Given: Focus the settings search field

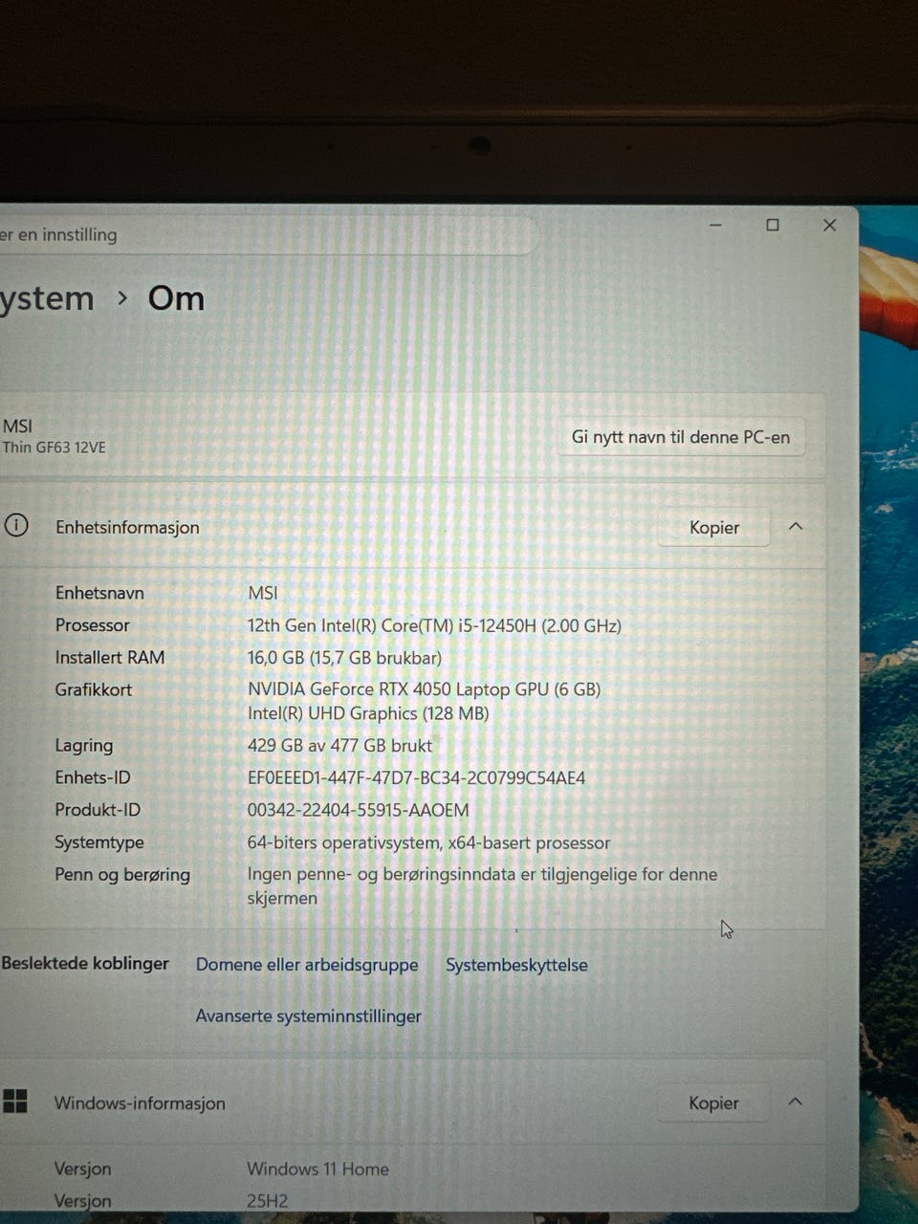Looking at the screenshot, I should [x=268, y=235].
